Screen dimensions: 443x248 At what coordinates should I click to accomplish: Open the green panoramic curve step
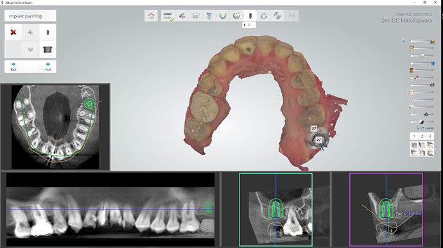coord(223,16)
